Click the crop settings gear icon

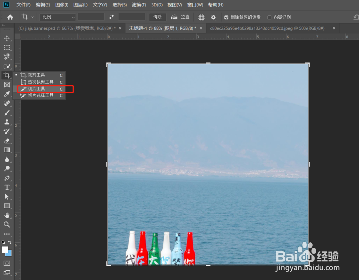pyautogui.click(x=213, y=17)
